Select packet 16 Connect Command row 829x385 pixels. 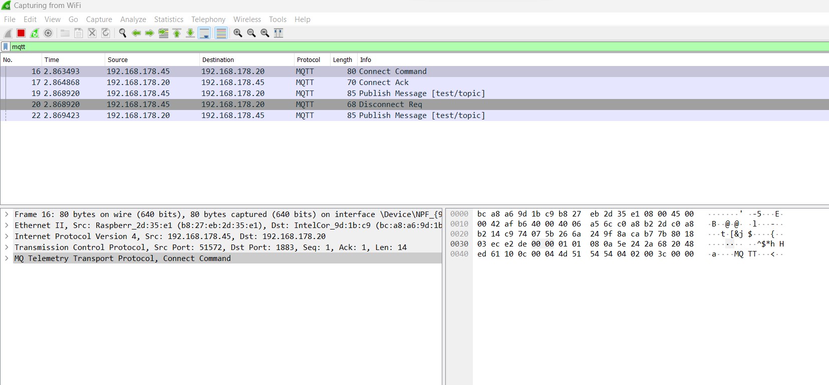tap(414, 71)
